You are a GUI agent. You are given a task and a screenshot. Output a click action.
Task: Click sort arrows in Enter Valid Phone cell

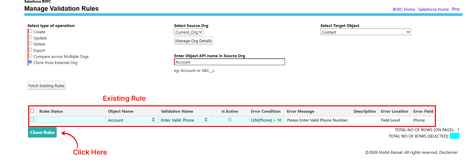pos(206,120)
